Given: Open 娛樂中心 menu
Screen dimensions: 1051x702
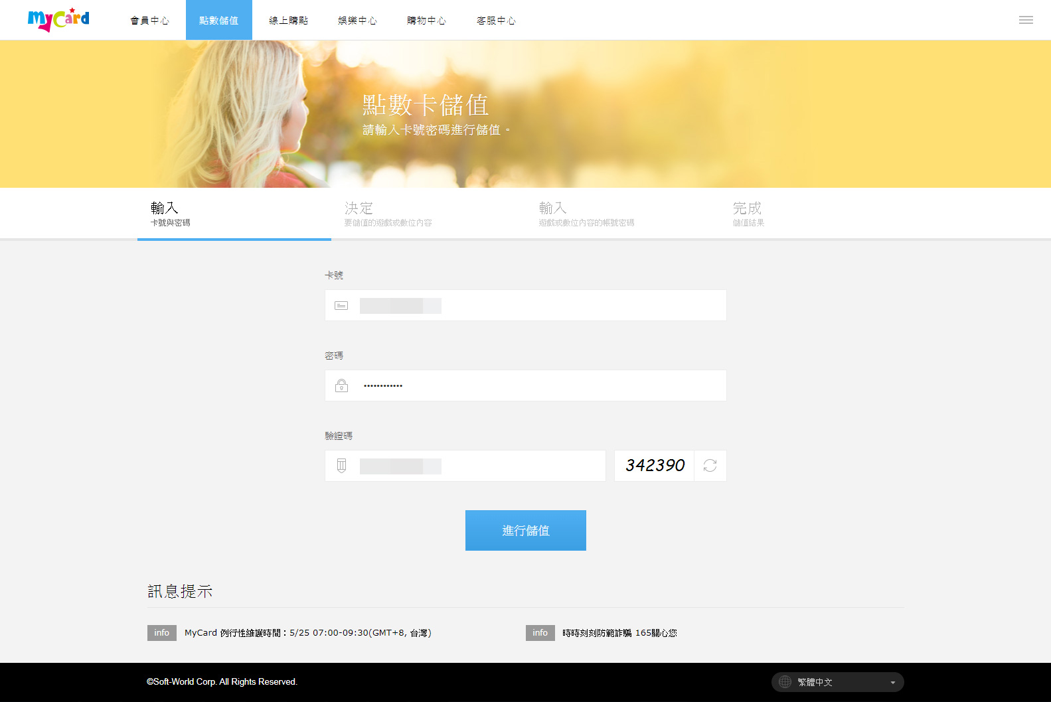Looking at the screenshot, I should 357,21.
